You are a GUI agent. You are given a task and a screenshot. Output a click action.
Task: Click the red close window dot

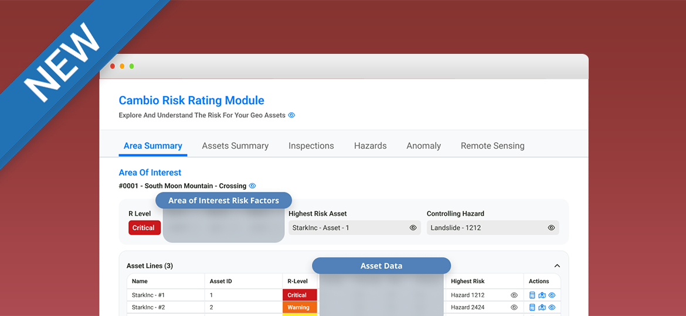pyautogui.click(x=113, y=66)
